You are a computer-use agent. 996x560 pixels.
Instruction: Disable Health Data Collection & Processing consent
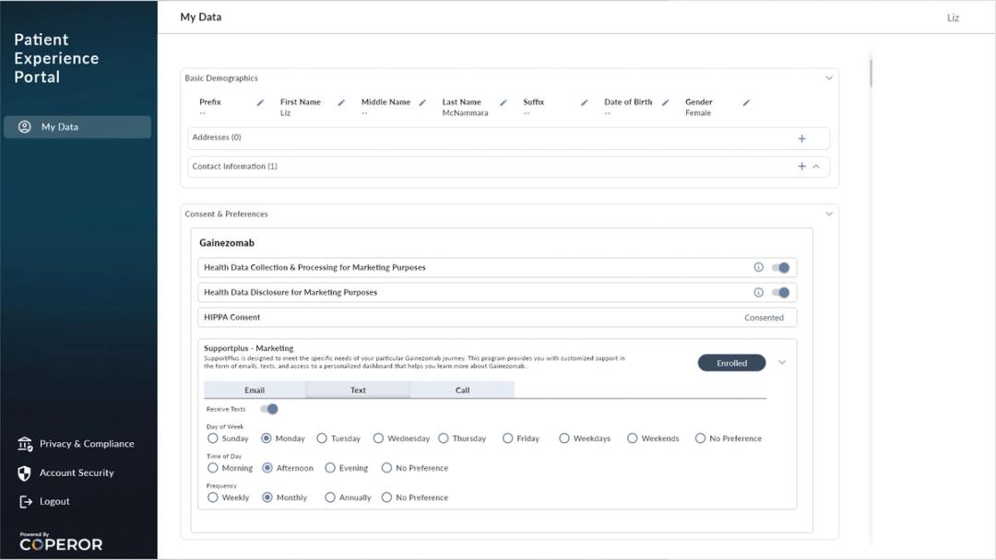(781, 267)
